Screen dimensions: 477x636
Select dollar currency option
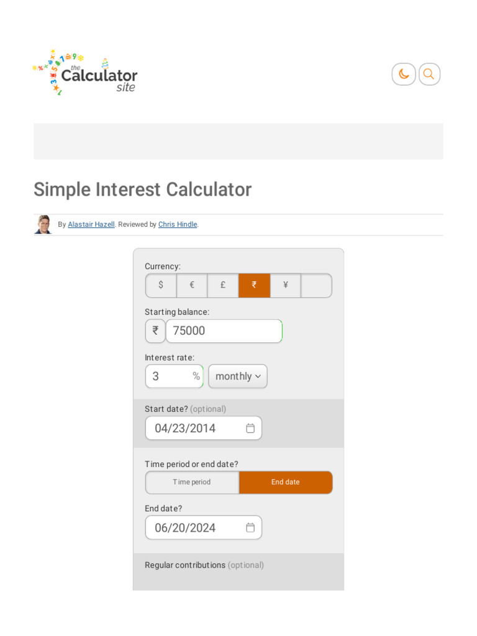[161, 285]
